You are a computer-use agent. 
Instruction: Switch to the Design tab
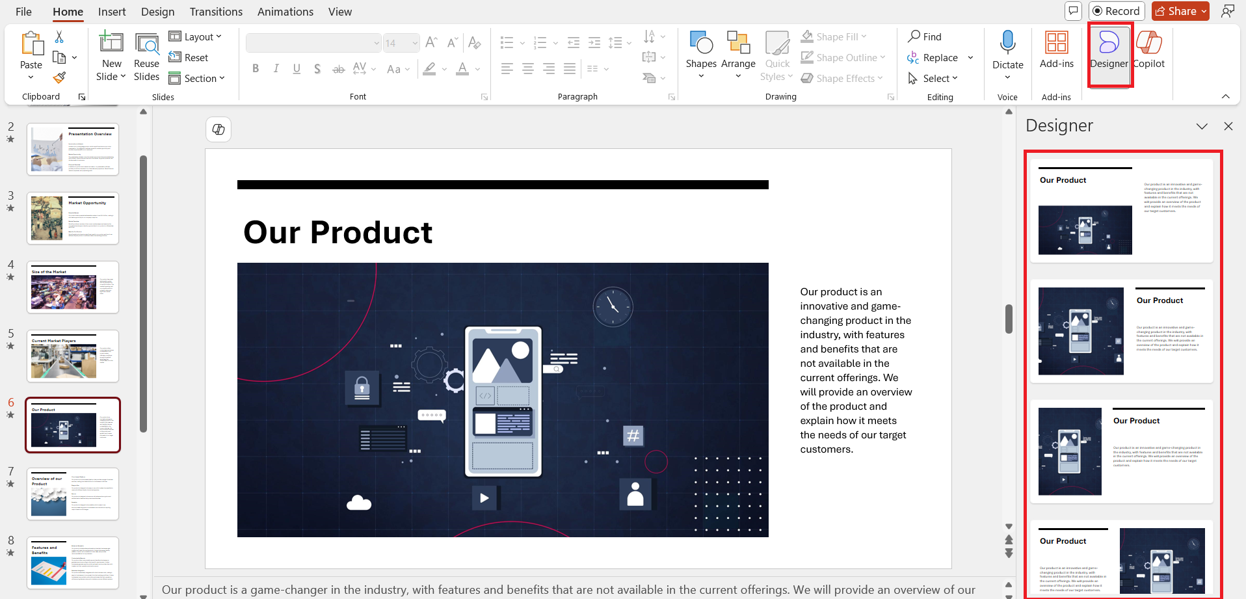(x=157, y=12)
